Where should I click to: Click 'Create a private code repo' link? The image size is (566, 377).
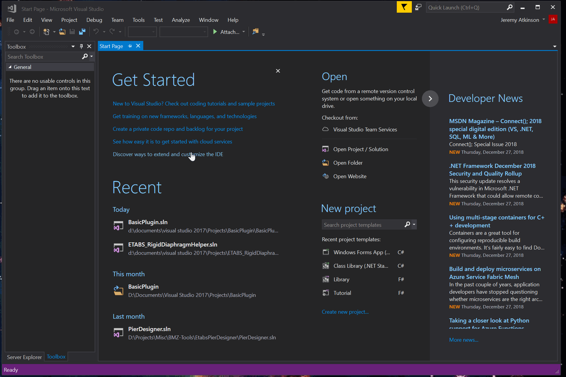(178, 129)
